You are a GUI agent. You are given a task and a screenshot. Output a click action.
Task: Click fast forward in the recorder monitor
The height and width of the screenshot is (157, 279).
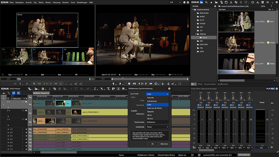click(151, 84)
